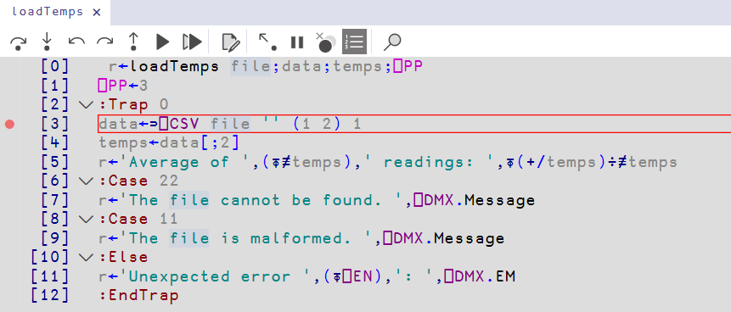Click line number [0]
The image size is (731, 312).
click(55, 67)
